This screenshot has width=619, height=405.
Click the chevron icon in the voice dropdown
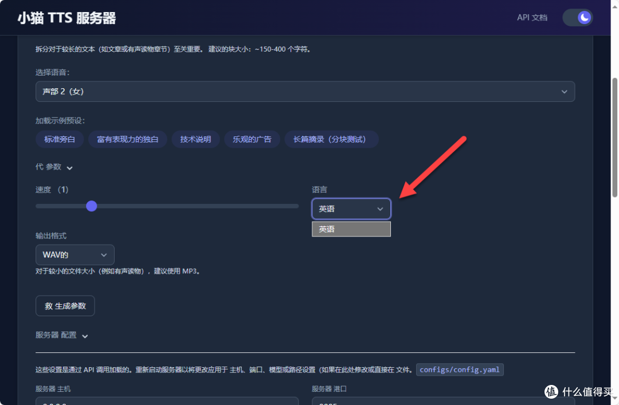tap(564, 92)
